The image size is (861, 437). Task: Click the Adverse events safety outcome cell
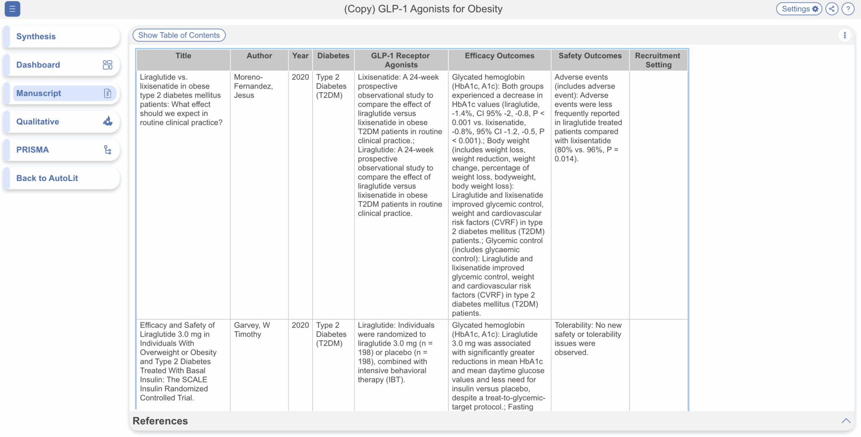[x=590, y=195]
